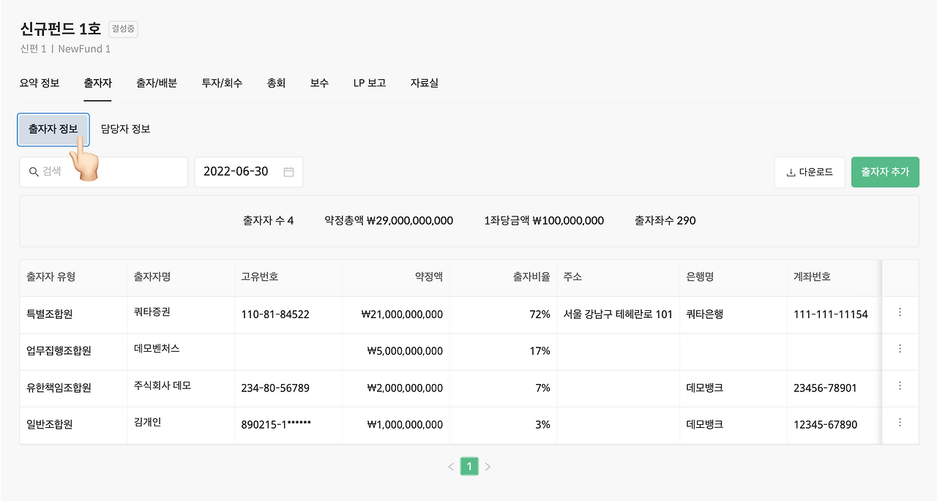Select page 1 in pagination
The height and width of the screenshot is (501, 937).
[469, 466]
